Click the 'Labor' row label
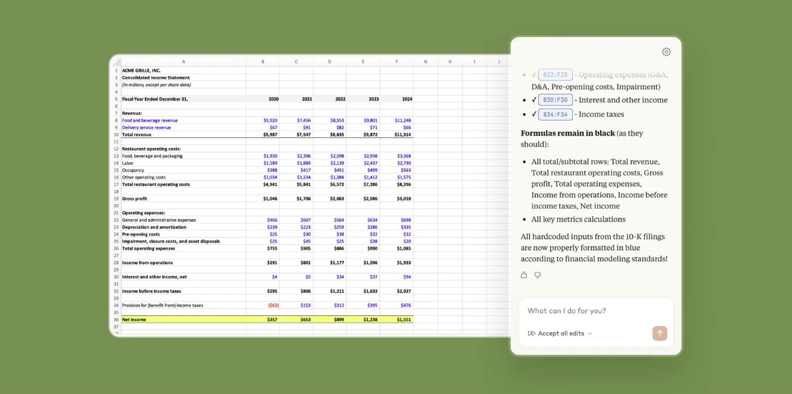792x394 pixels. tap(127, 163)
